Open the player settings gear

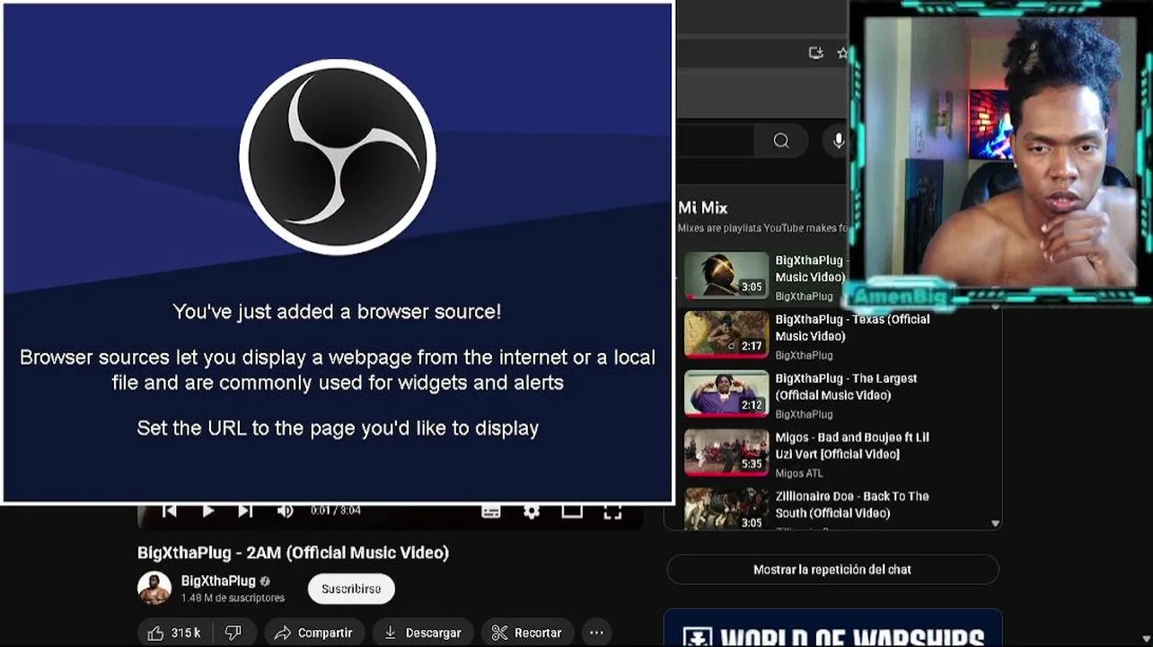click(x=532, y=510)
